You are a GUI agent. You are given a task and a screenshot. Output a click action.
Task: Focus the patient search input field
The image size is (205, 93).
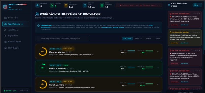pyautogui.click(x=62, y=39)
